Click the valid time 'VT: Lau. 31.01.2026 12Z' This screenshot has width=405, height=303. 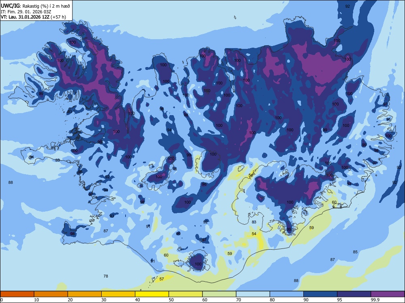pos(25,17)
